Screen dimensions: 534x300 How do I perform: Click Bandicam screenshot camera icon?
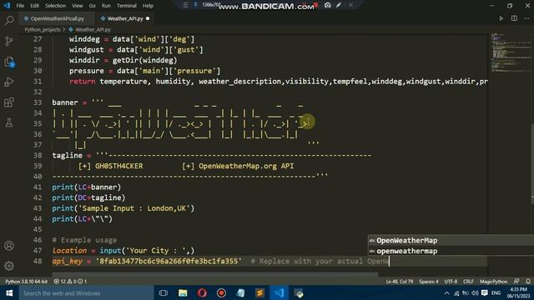pyautogui.click(x=327, y=5)
